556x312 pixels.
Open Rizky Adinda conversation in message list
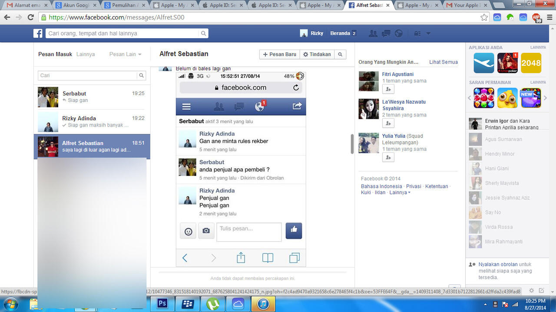pyautogui.click(x=92, y=121)
